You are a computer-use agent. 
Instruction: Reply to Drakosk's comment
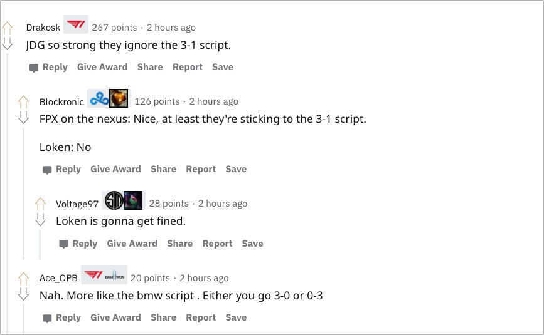pos(48,67)
